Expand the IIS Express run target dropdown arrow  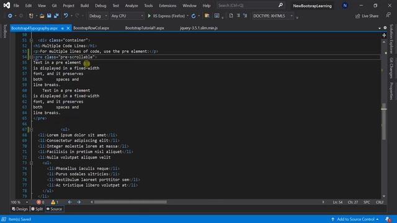(x=187, y=16)
